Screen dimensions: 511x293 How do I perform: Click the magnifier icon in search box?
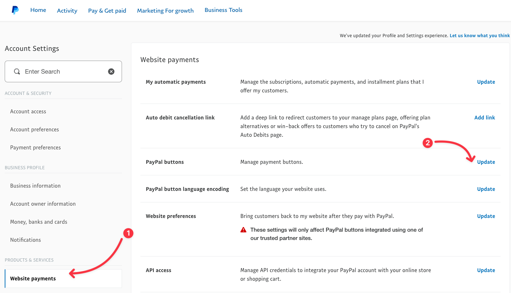pos(17,71)
